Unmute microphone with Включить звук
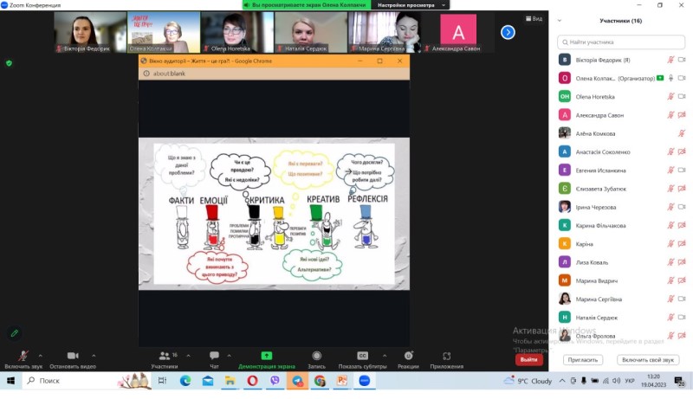 point(23,357)
